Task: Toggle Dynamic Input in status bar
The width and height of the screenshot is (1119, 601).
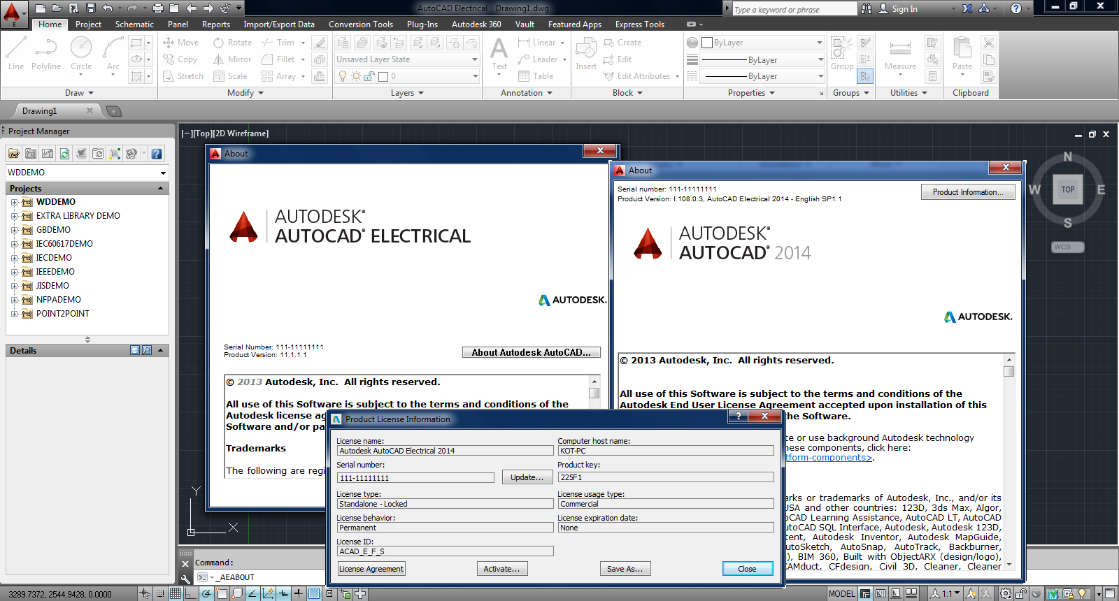Action: point(283,594)
